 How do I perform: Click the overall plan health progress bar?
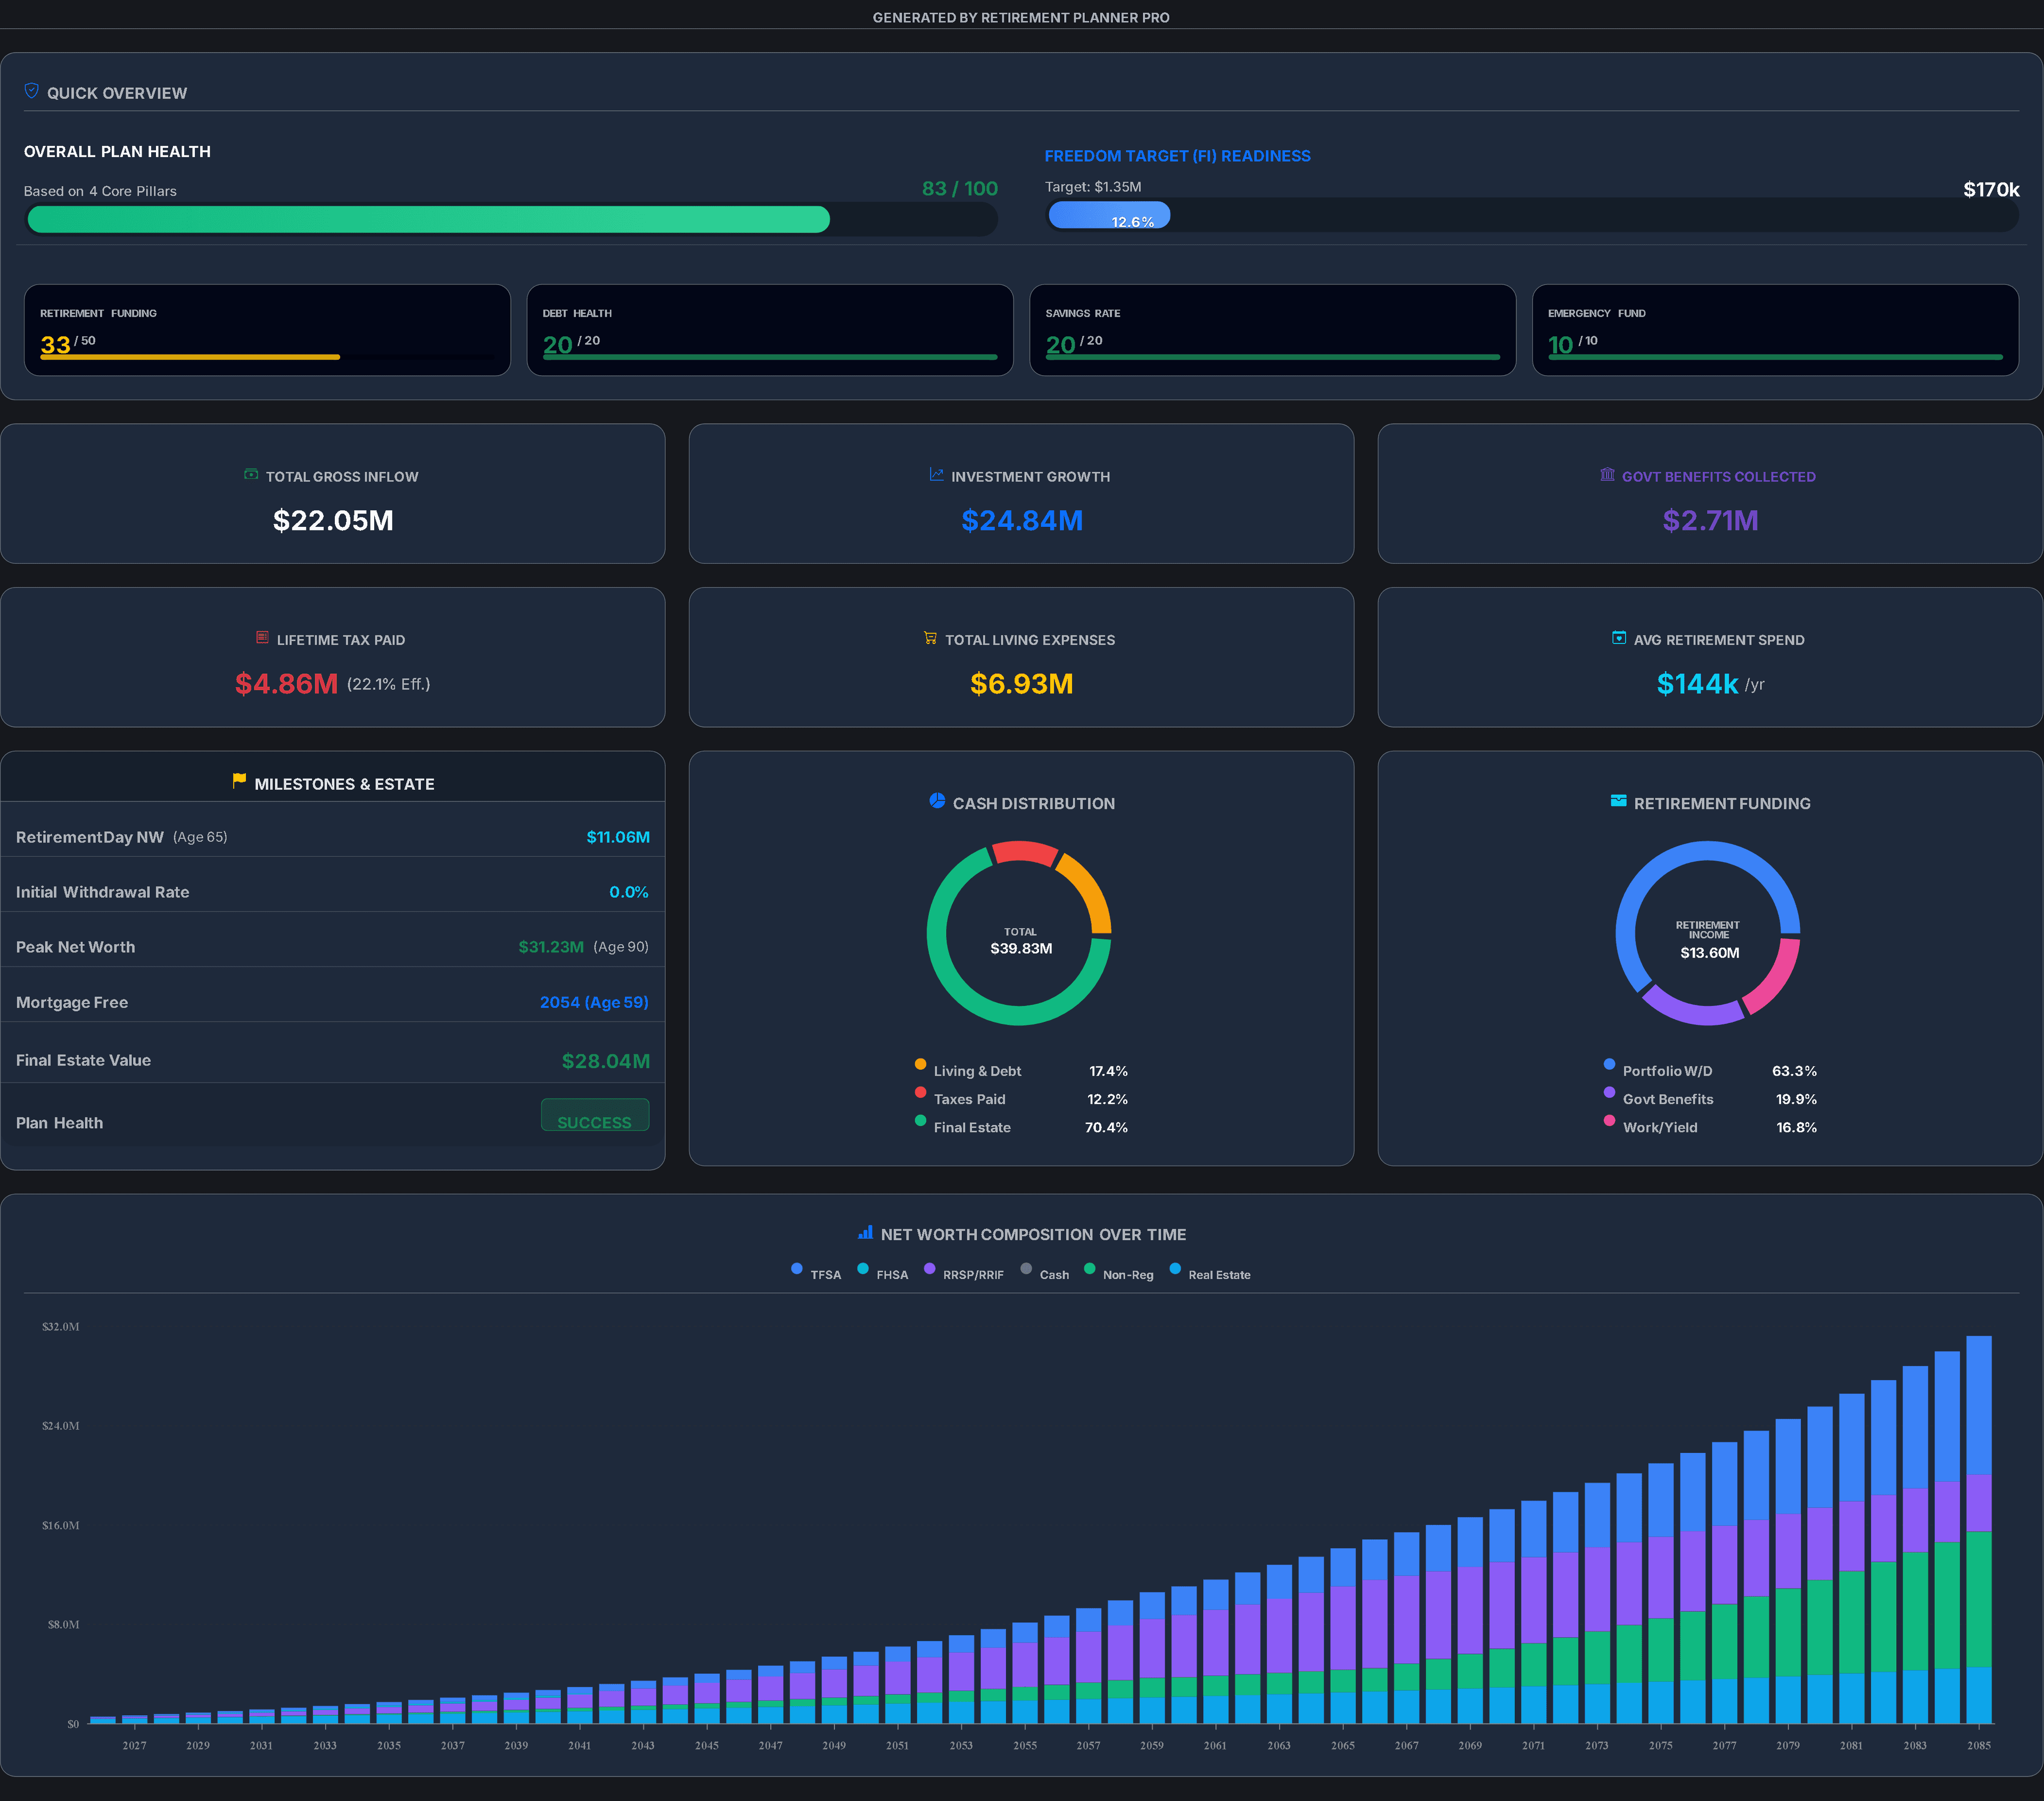click(511, 220)
